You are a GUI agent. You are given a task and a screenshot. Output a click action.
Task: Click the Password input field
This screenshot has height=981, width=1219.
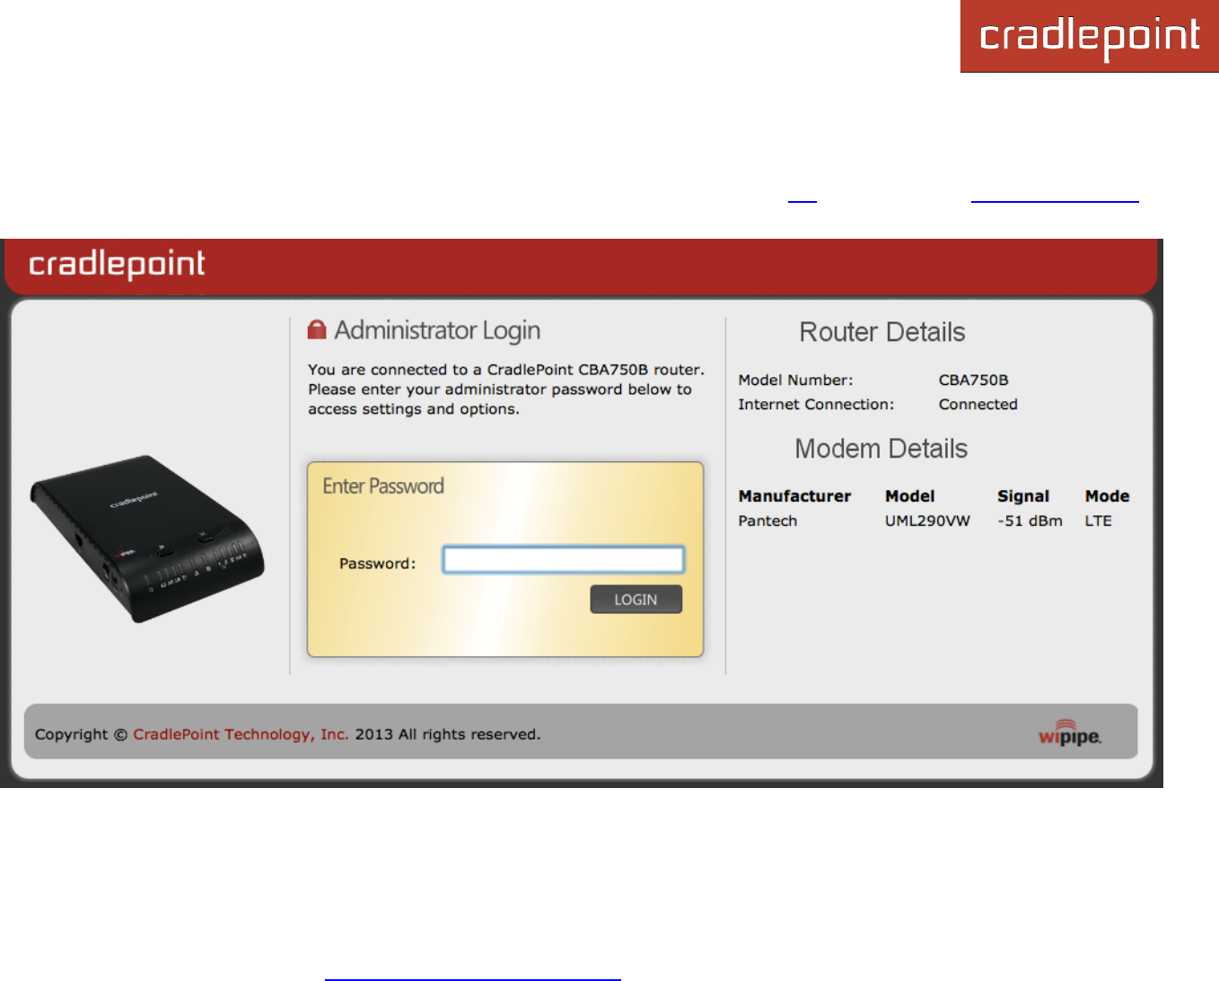click(x=564, y=560)
